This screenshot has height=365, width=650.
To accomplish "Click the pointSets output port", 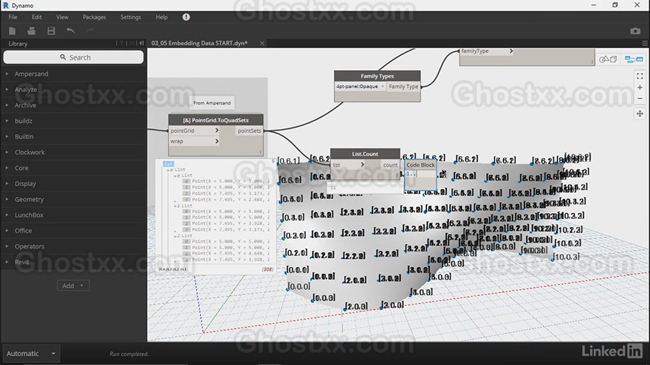I will coord(249,131).
